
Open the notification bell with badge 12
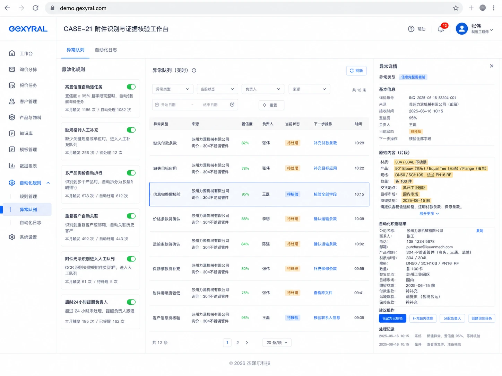click(441, 29)
